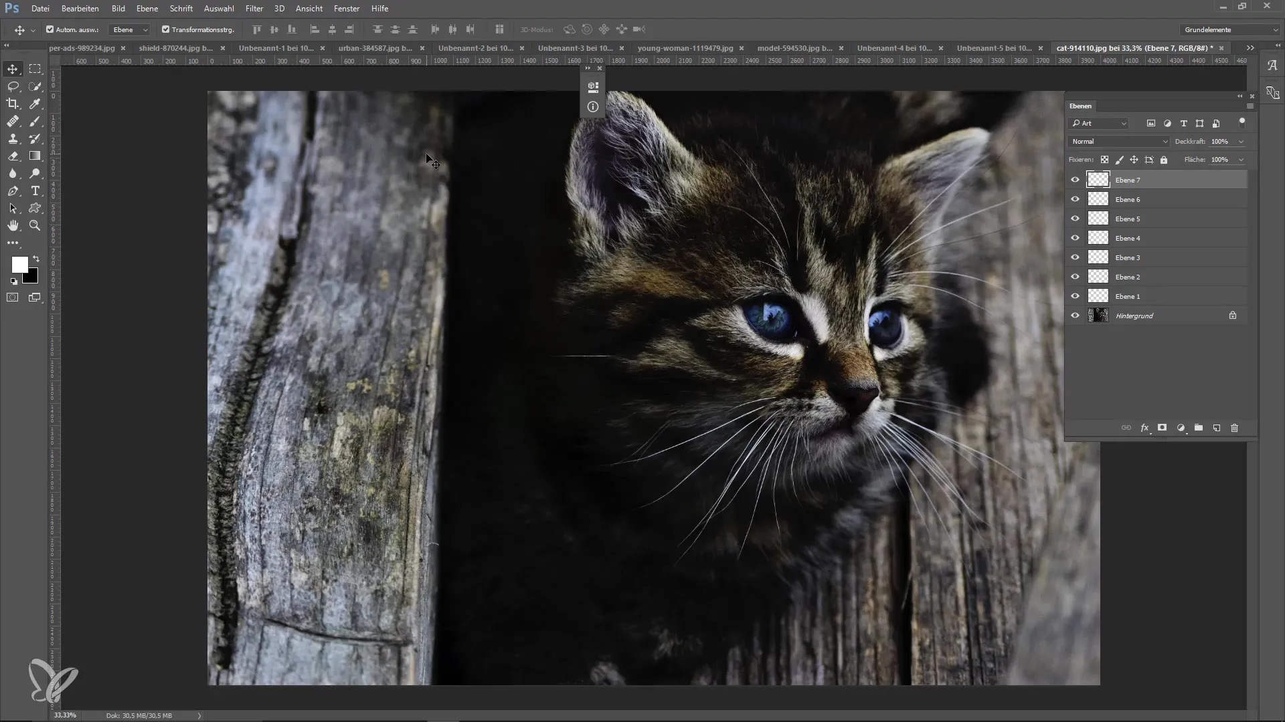Screen dimensions: 1285x722
Task: Open the Layers panel flyout menu
Action: point(1250,106)
